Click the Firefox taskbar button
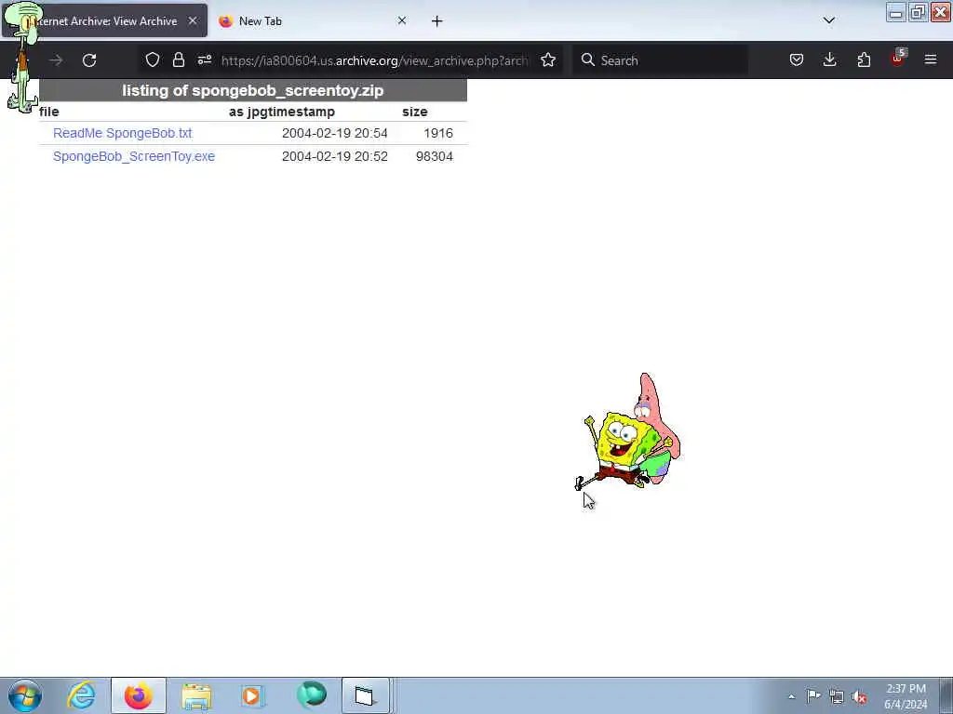Screen dimensions: 953x714 point(139,695)
